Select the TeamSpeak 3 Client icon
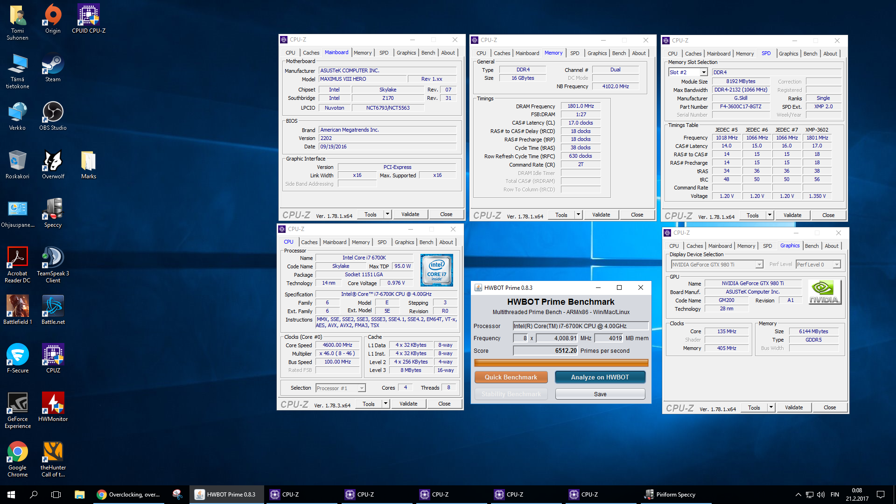The width and height of the screenshot is (896, 504). pos(53,265)
